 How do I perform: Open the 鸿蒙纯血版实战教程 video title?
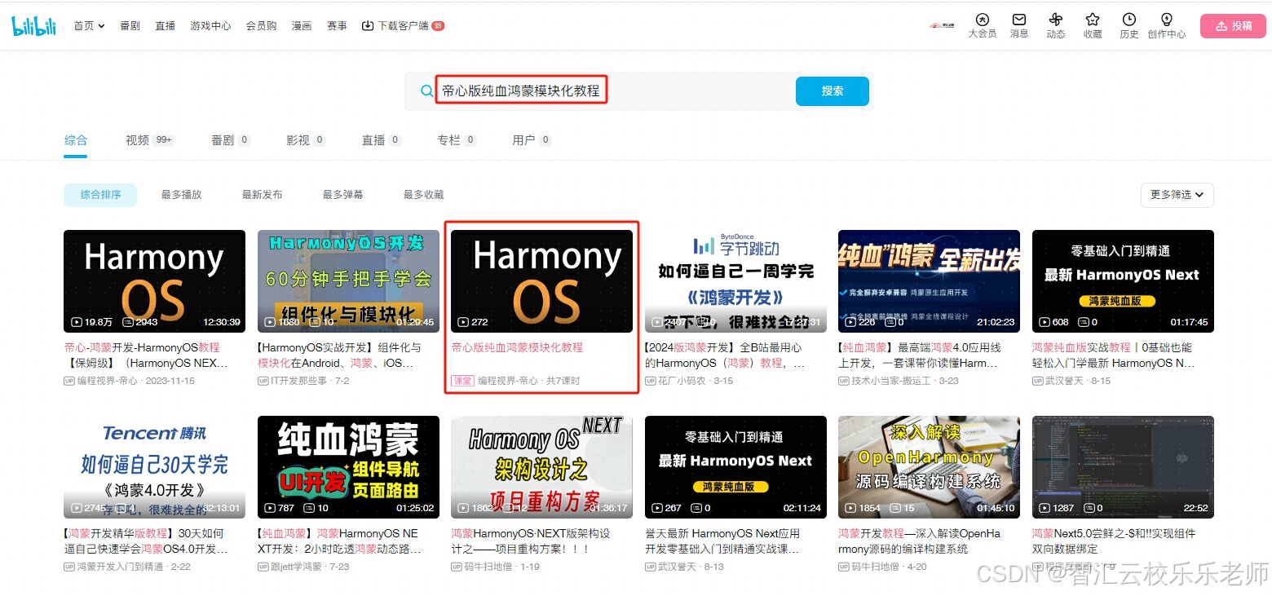(1115, 355)
